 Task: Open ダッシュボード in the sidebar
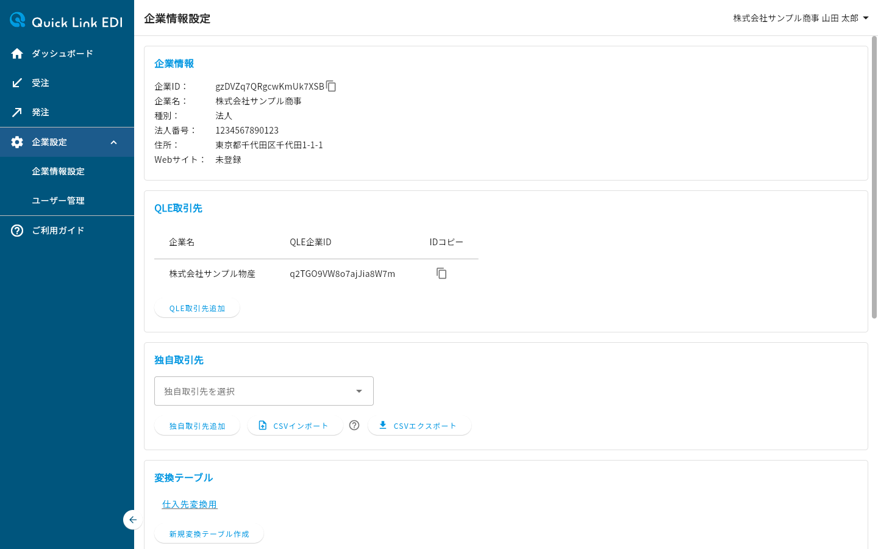tap(67, 54)
